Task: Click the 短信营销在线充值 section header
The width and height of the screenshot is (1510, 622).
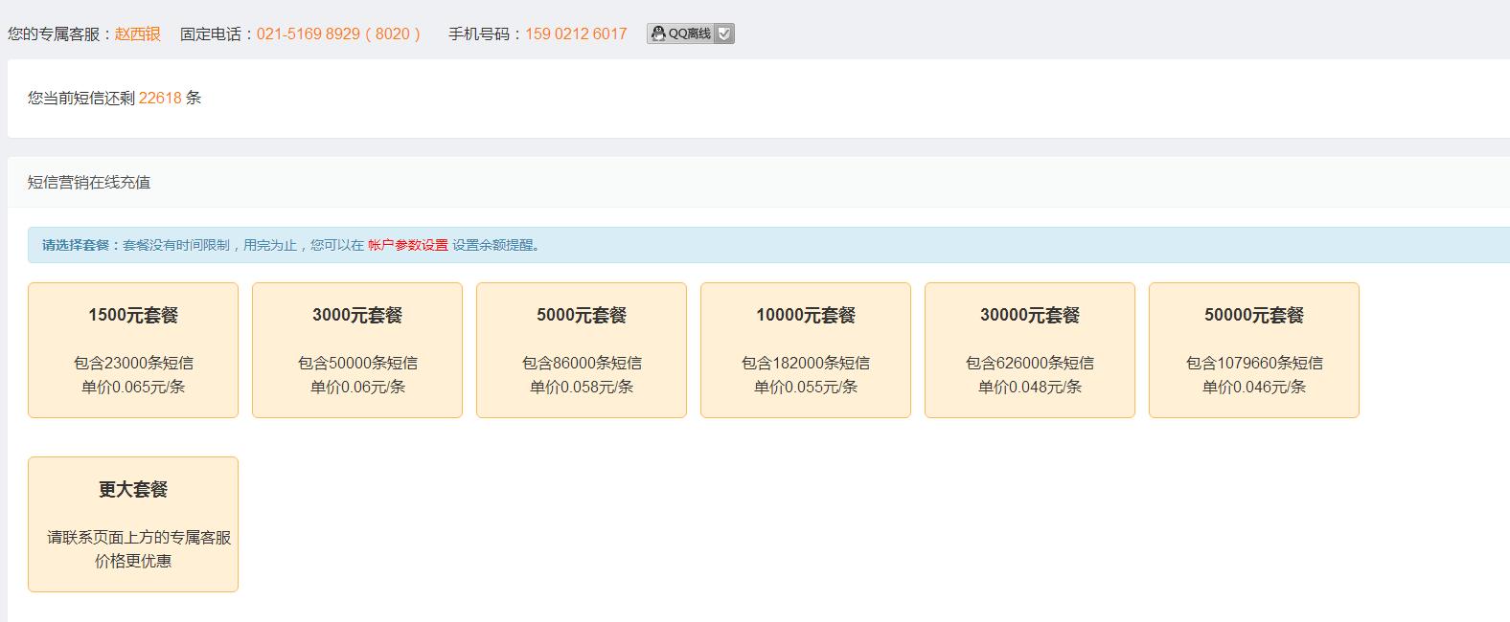Action: point(89,182)
